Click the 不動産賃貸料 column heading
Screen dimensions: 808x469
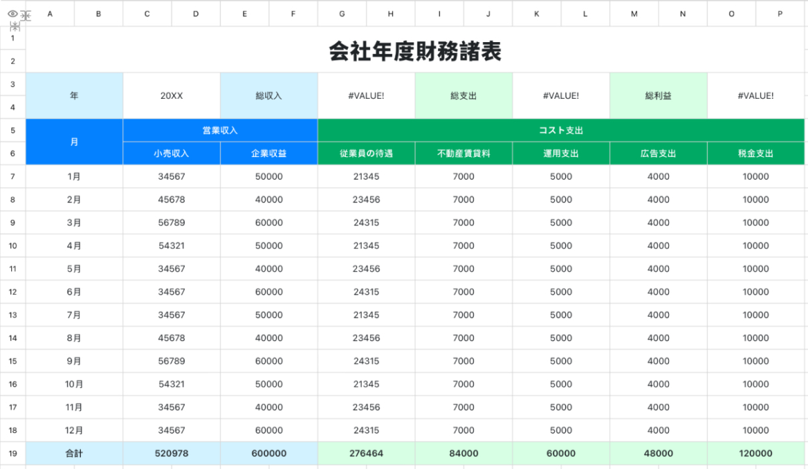(463, 153)
